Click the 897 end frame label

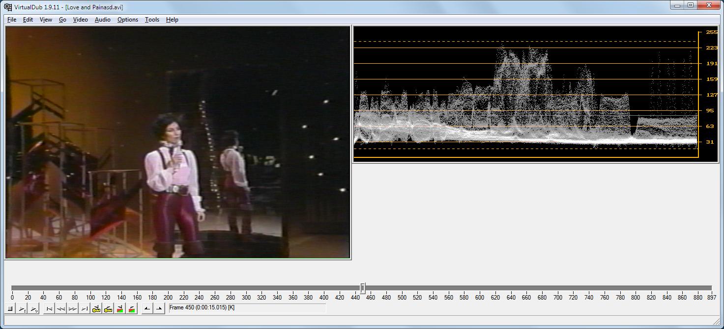click(712, 297)
